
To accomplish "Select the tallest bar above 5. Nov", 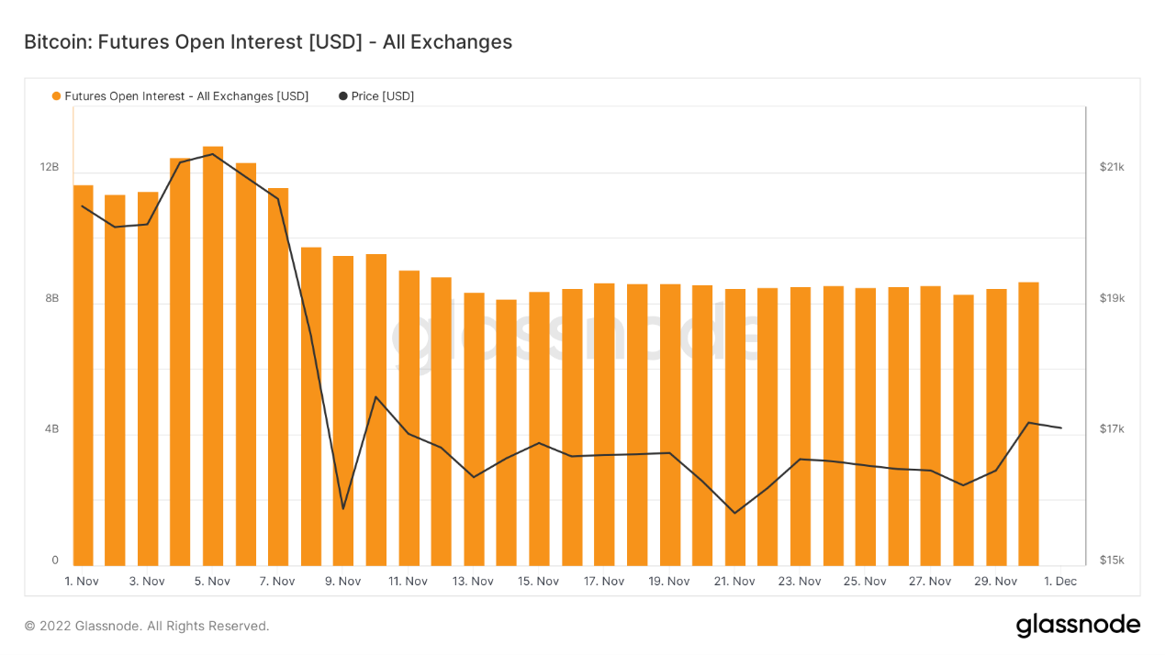I will pos(213,356).
